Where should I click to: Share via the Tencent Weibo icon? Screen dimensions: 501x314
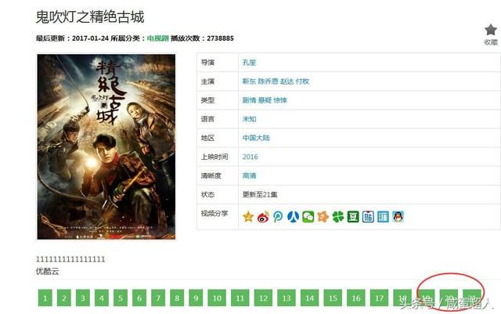tap(278, 217)
